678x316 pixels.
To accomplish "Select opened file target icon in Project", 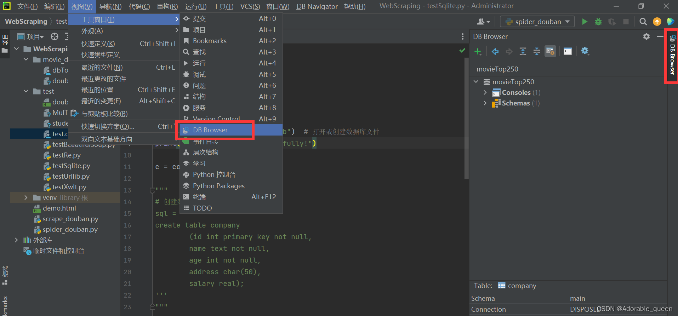I will click(x=55, y=36).
